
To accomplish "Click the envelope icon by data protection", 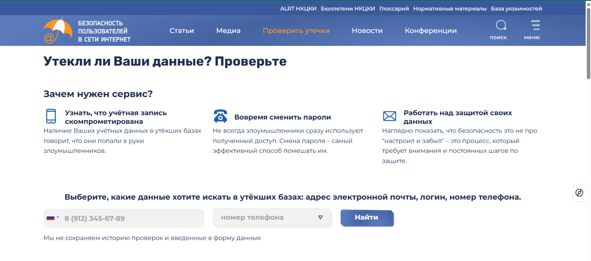I will (389, 116).
